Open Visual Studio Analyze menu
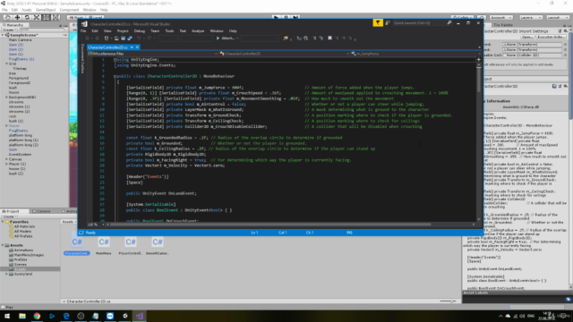 [198, 31]
